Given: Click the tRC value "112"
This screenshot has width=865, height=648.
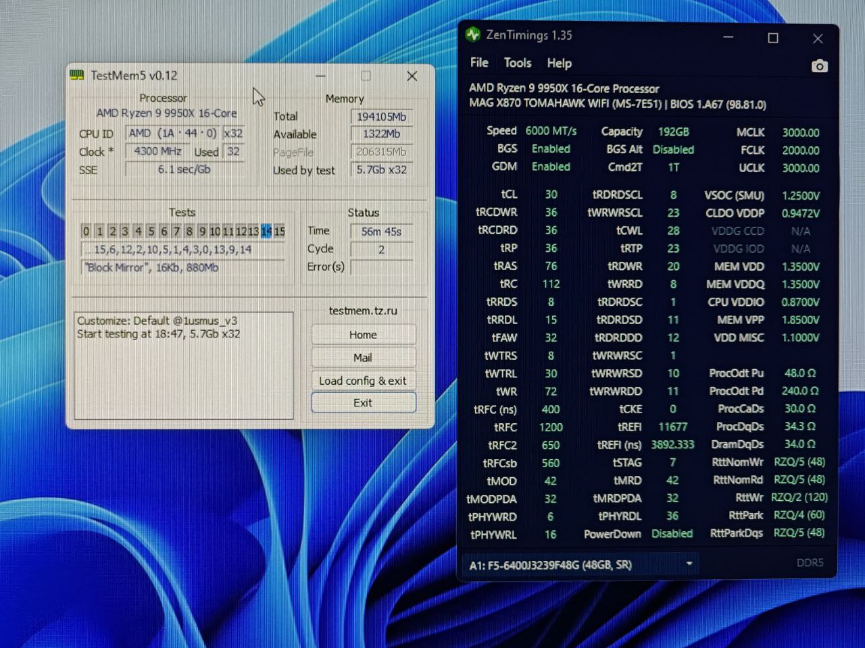Looking at the screenshot, I should click(551, 284).
